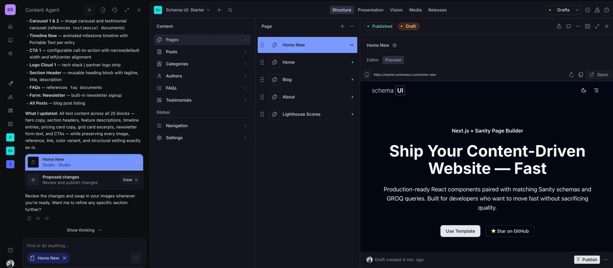Switch to Presentation tab
Viewport: 613px width, 268px height.
tap(370, 10)
